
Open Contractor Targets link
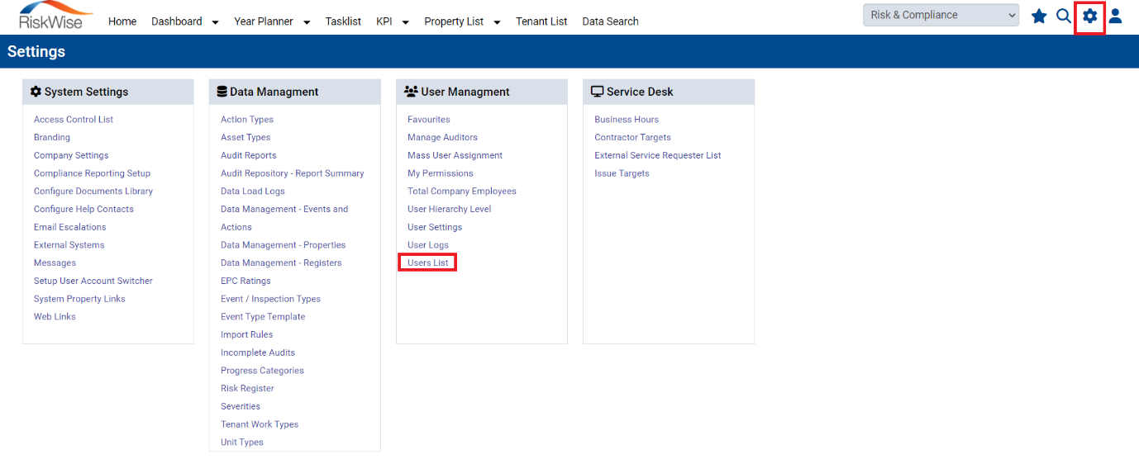click(x=632, y=138)
